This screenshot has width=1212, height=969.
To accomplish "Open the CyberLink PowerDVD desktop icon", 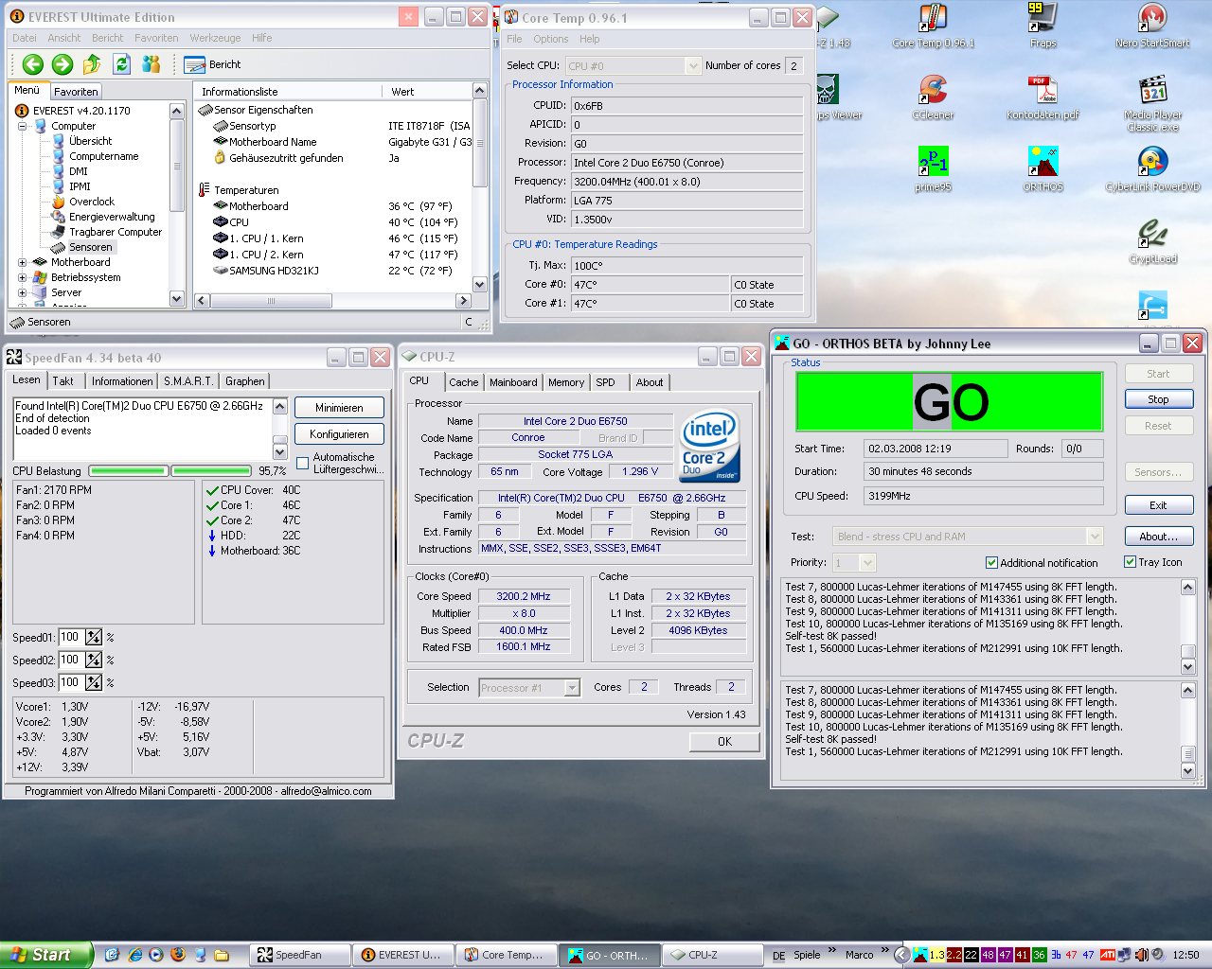I will click(x=1152, y=169).
